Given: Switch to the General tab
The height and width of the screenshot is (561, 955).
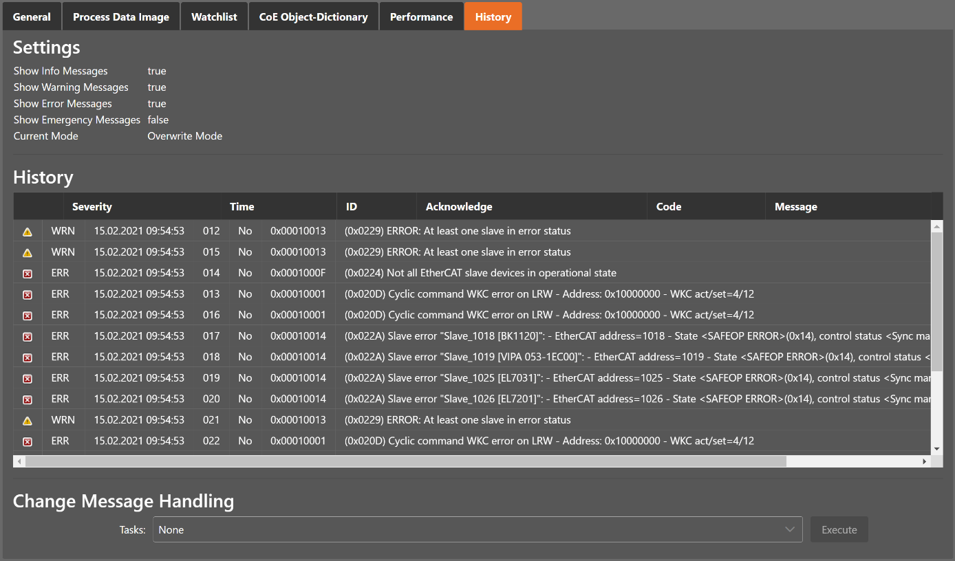Looking at the screenshot, I should tap(32, 16).
